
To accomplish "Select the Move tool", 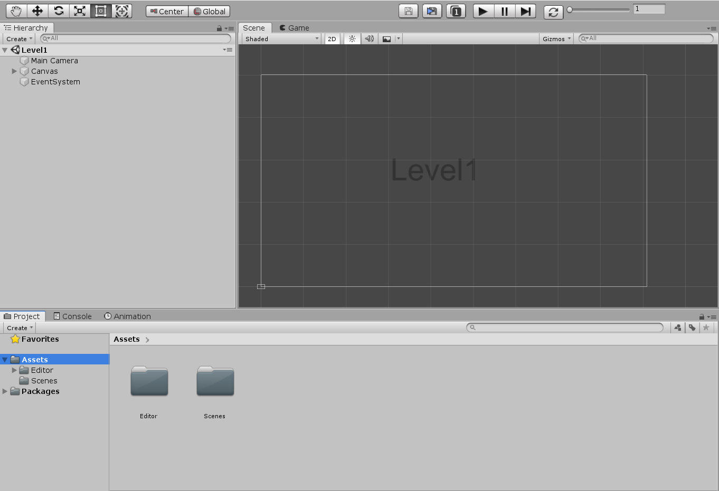I will coord(37,11).
